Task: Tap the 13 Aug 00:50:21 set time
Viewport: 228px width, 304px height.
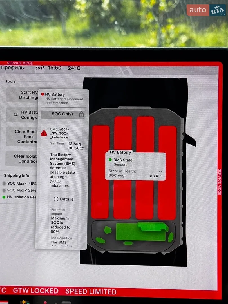Action: point(76,146)
